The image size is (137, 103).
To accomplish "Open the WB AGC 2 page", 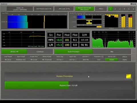I will pos(60,60).
